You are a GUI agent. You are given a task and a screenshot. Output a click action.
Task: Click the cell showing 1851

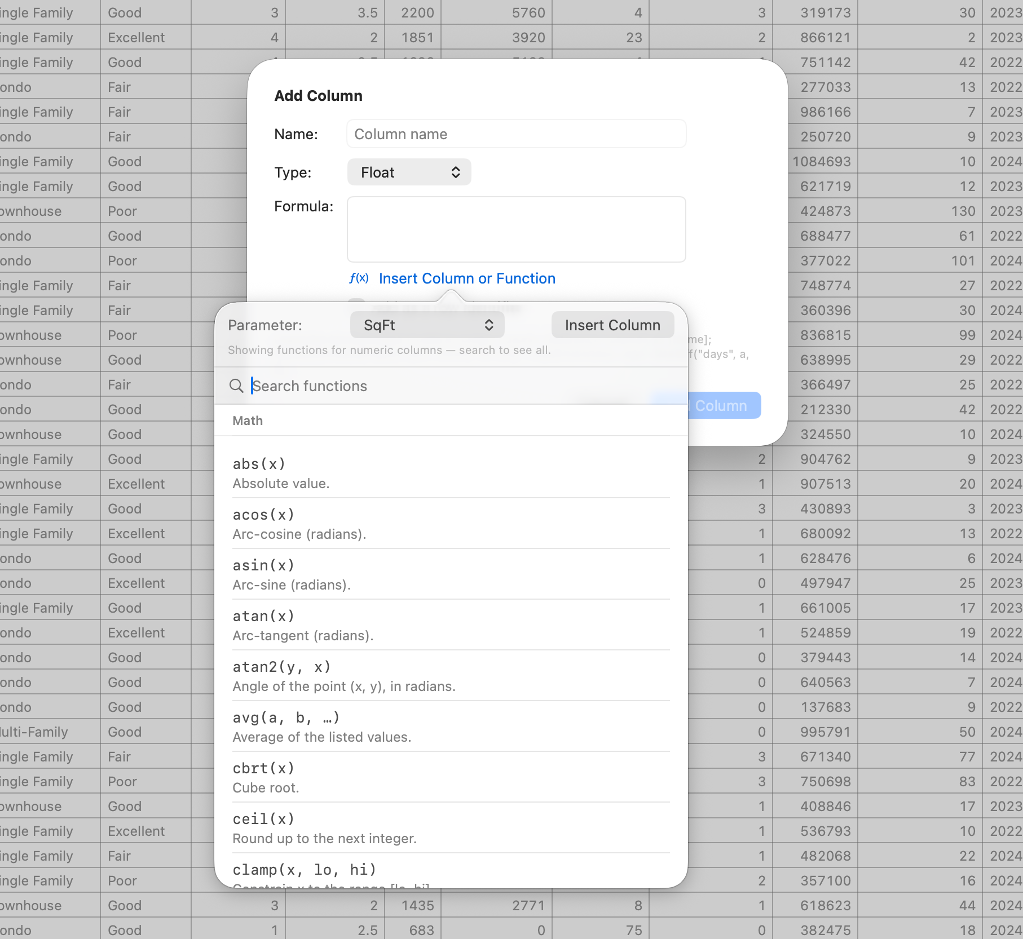[x=413, y=37]
